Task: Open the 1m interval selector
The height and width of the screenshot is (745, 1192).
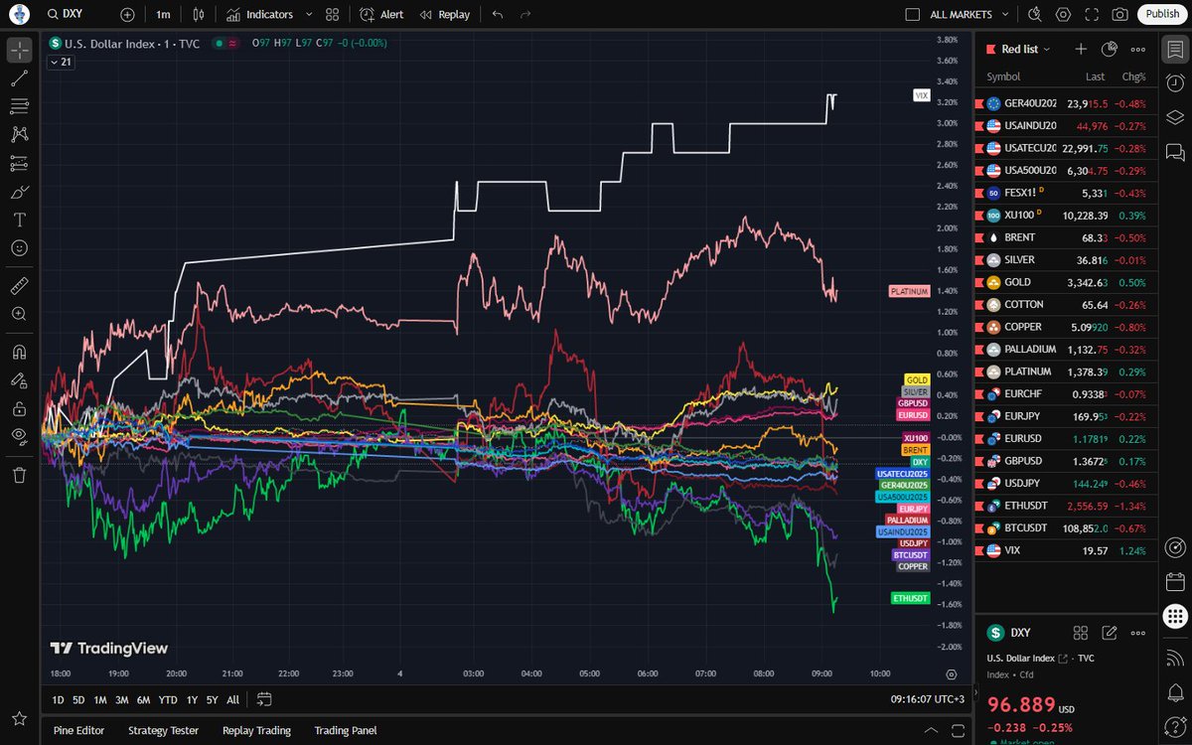Action: 164,15
